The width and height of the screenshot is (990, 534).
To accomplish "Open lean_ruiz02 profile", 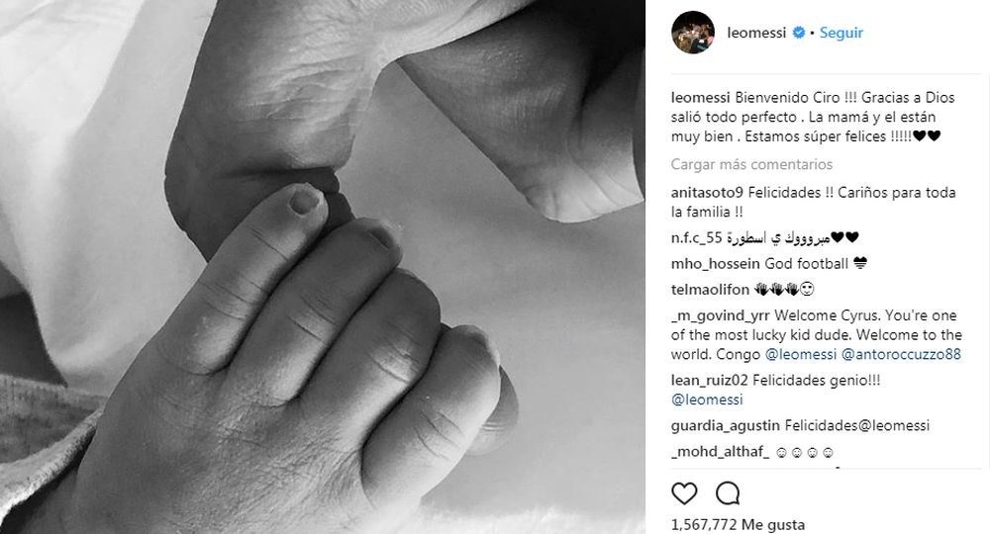I will [710, 381].
